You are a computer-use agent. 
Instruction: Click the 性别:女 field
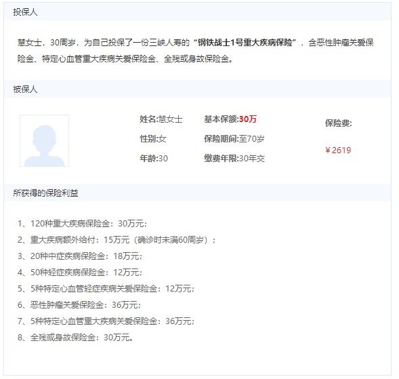153,139
